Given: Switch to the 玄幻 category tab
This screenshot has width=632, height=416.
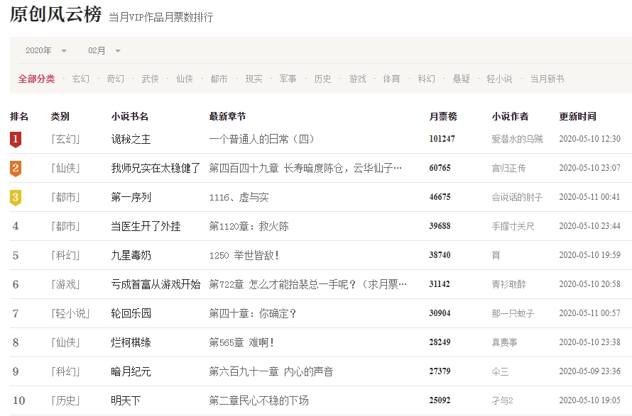Looking at the screenshot, I should click(x=80, y=79).
